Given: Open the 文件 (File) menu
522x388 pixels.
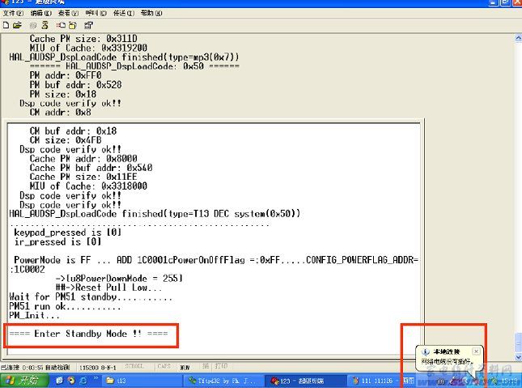Looking at the screenshot, I should click(12, 14).
